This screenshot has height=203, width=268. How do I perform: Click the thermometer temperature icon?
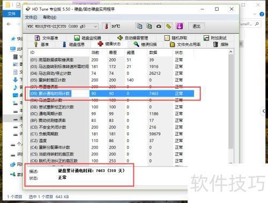coord(107,26)
